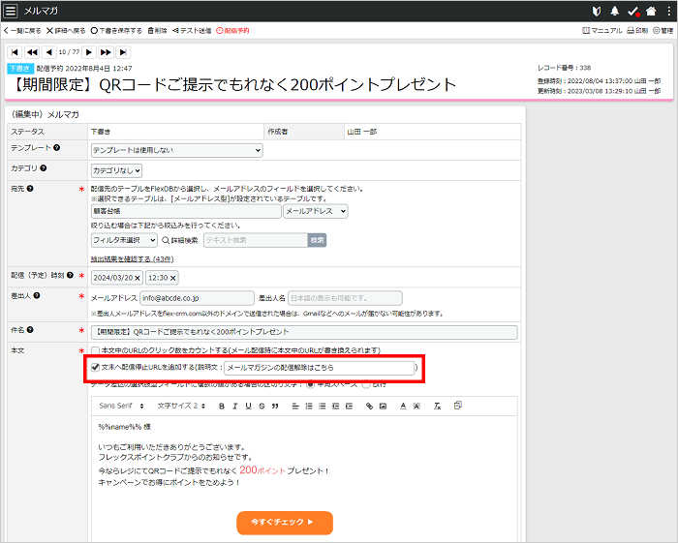
Task: Click the 顧客台帳 table field
Action: click(186, 211)
